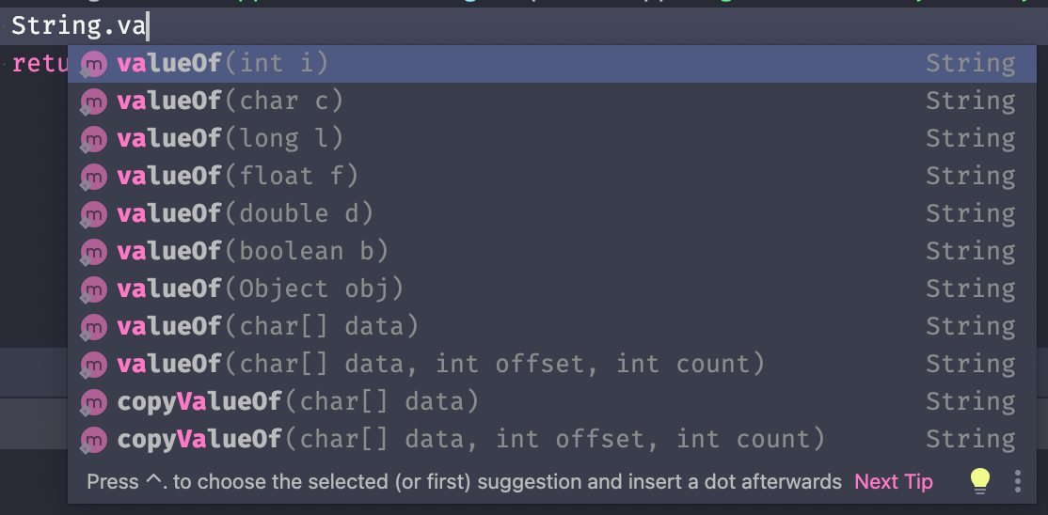Select copyValueOf with offset and count parameters

(x=552, y=440)
